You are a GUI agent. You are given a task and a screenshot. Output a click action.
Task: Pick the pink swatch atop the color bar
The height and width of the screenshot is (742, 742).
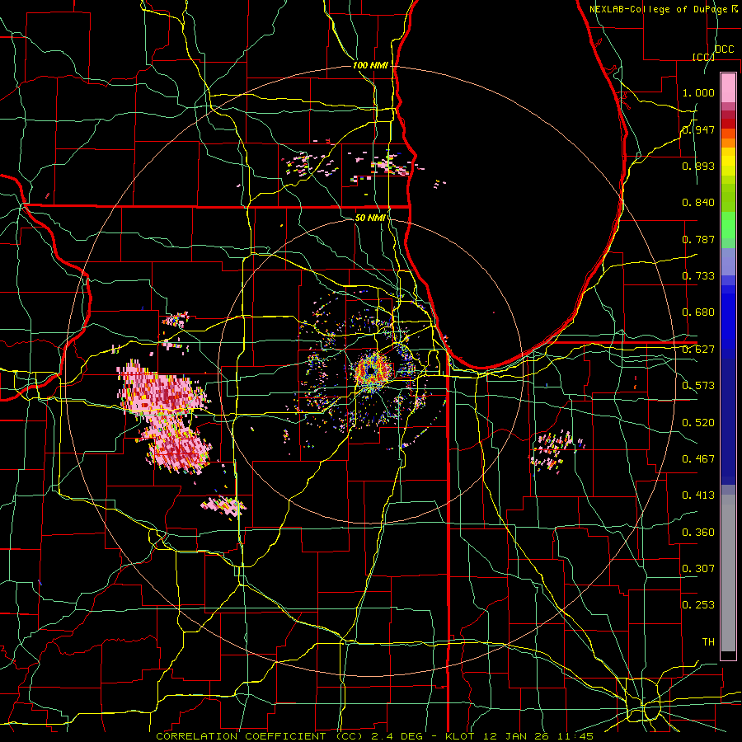[728, 87]
